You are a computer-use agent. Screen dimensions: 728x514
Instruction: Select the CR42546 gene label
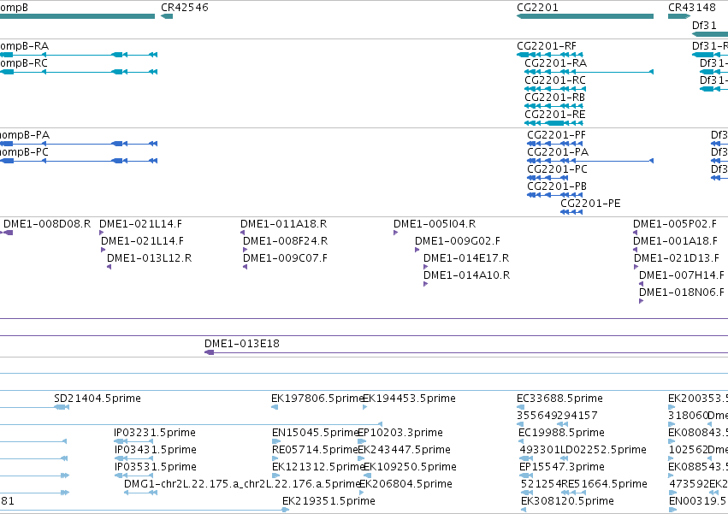point(184,8)
